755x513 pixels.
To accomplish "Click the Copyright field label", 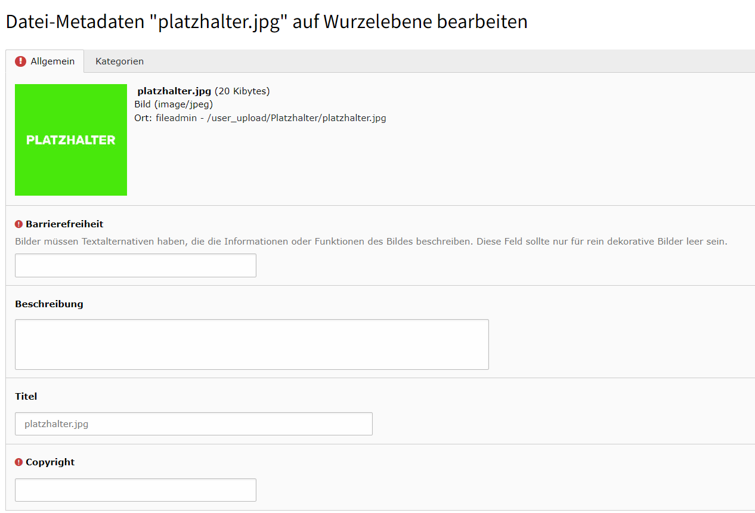I will [x=50, y=462].
